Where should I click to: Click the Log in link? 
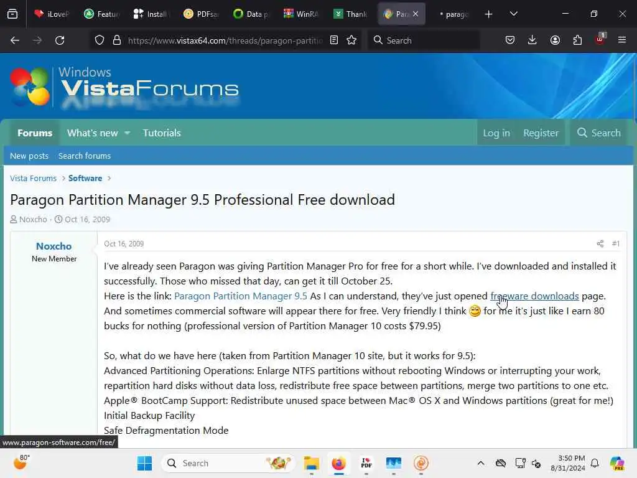[496, 133]
